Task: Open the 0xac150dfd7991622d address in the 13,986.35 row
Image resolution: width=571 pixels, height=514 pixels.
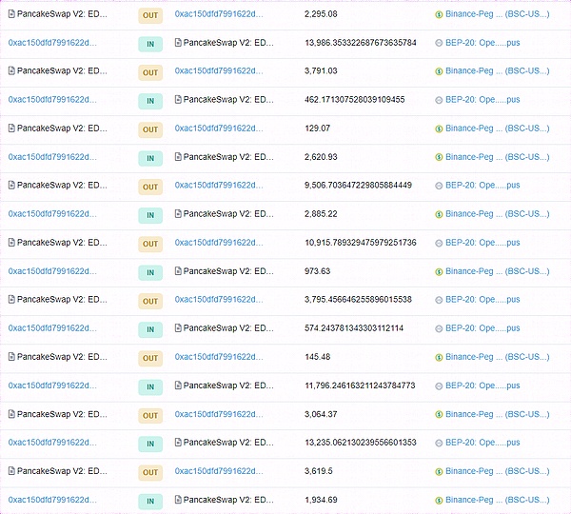Action: click(x=52, y=43)
